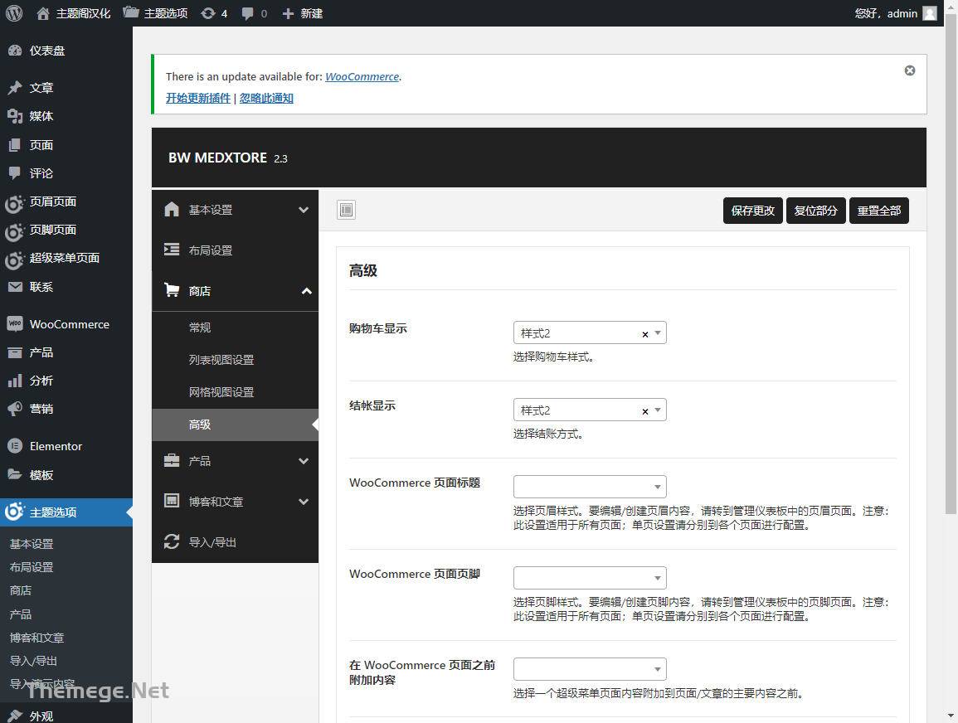The height and width of the screenshot is (723, 958).
Task: Dismiss the WooCommerce update notice
Action: coord(910,70)
